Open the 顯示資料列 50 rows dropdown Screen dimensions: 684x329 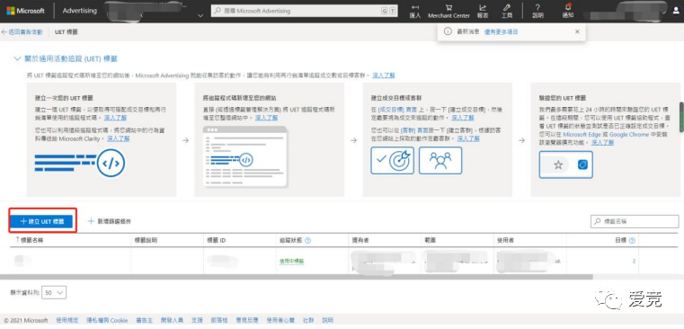pos(54,293)
